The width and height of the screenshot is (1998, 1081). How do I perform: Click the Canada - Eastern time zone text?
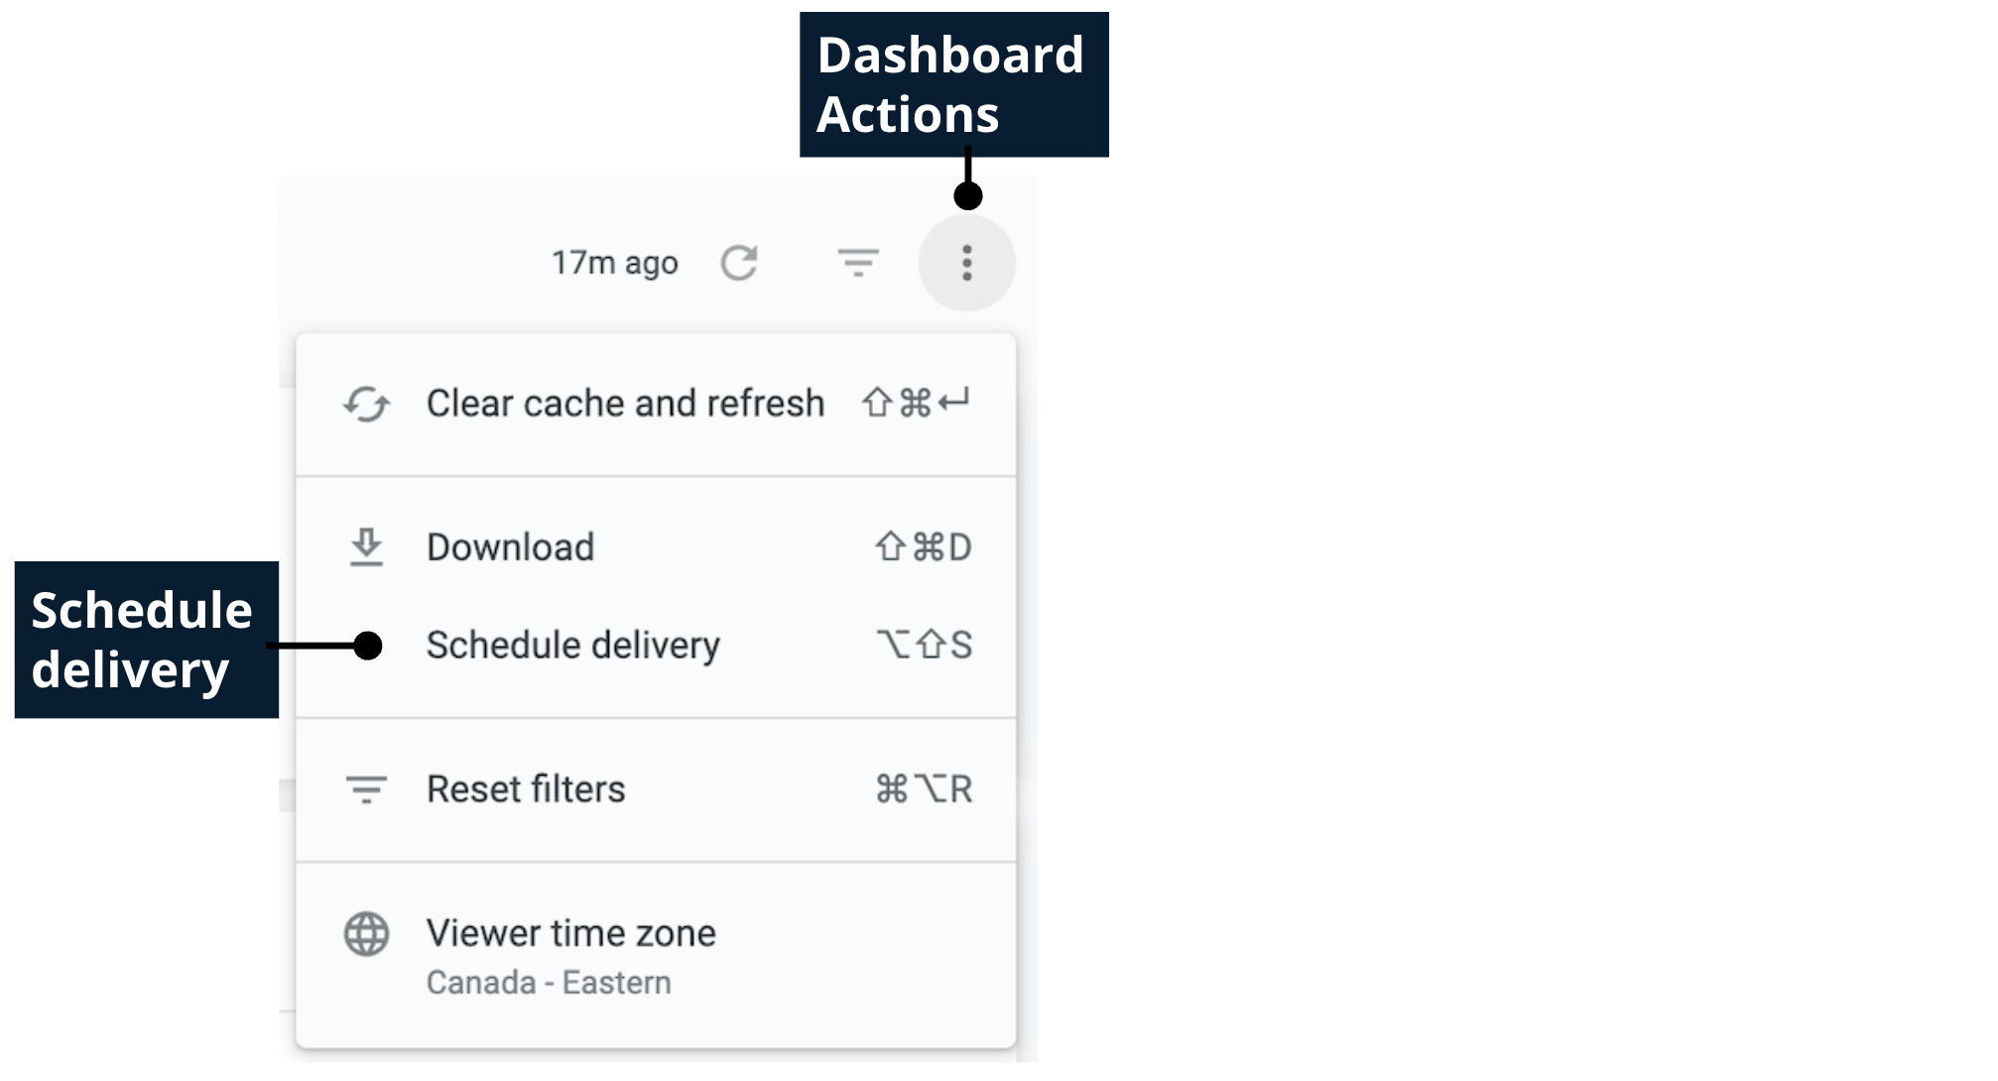549,983
